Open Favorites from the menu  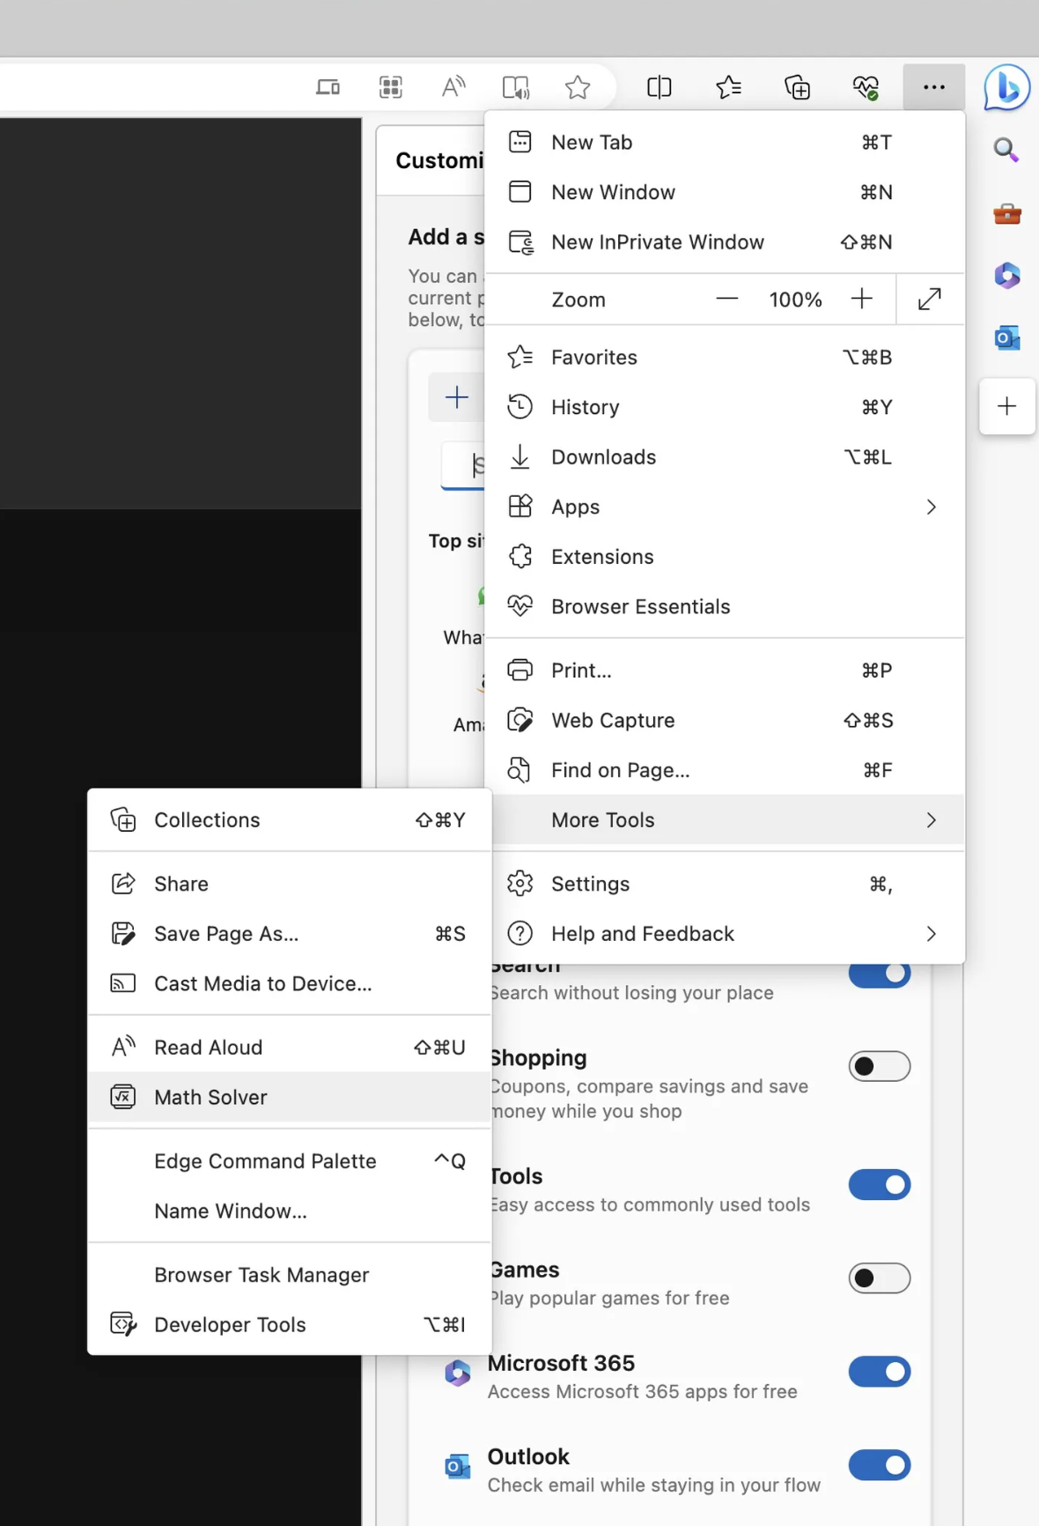pos(725,358)
